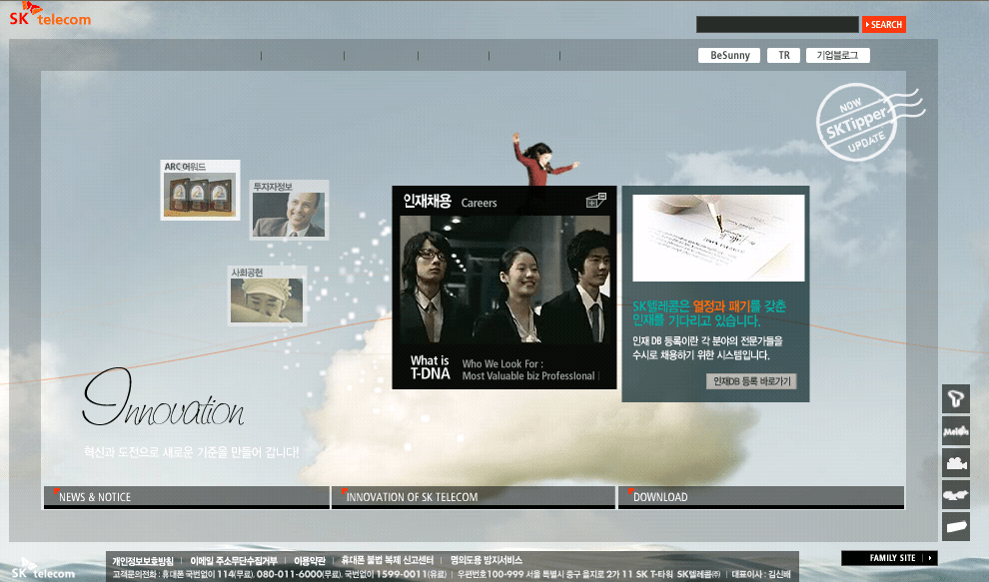Expand the FAMILY SITE dropdown
This screenshot has width=989, height=582.
(x=889, y=558)
